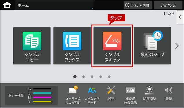
Task: Tap the トナー残量 toner level panel
Action: coord(31,95)
